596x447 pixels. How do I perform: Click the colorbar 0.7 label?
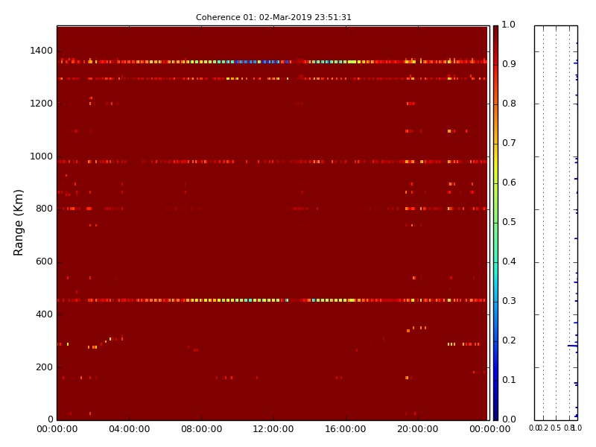509,143
